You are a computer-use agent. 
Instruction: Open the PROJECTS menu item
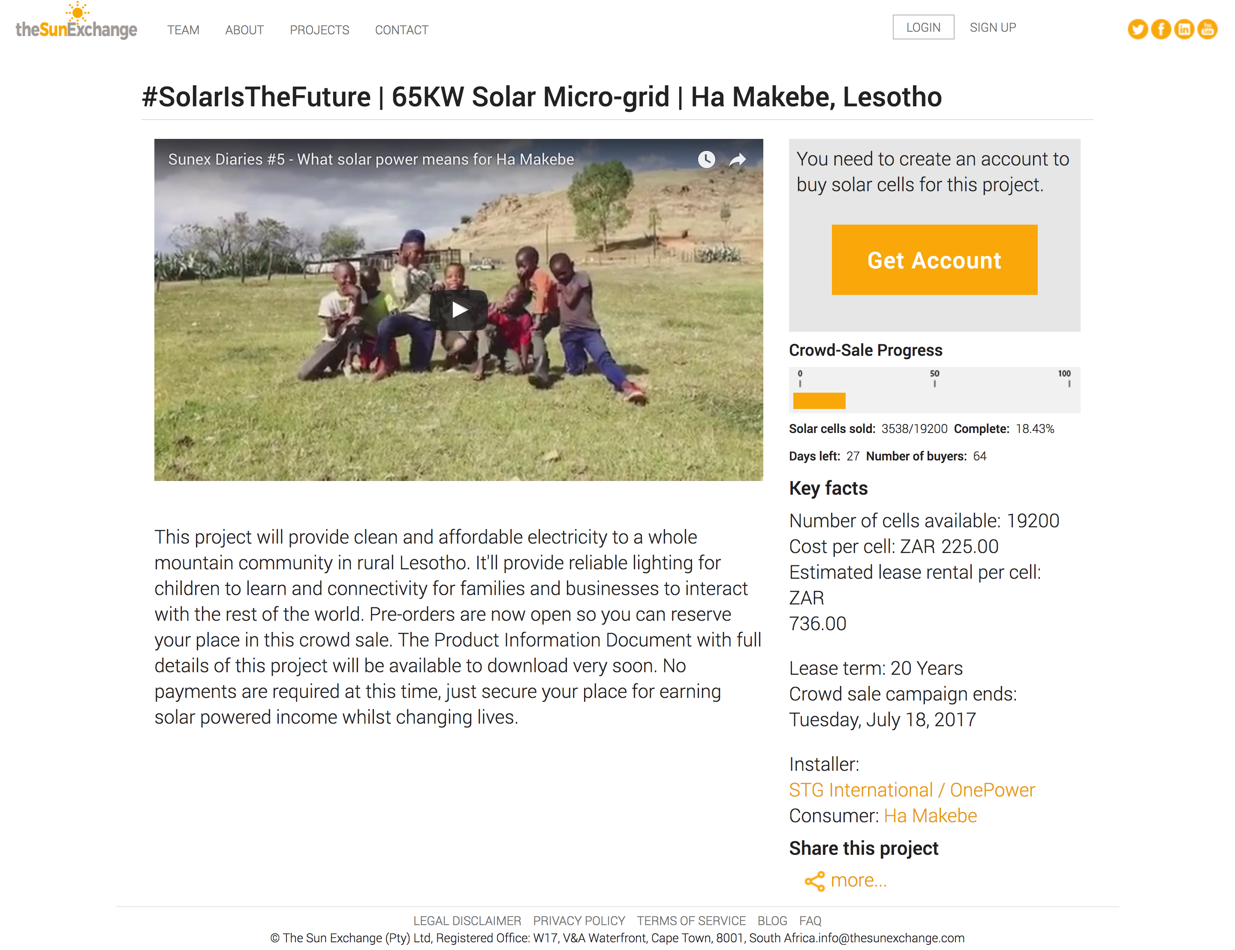tap(319, 30)
